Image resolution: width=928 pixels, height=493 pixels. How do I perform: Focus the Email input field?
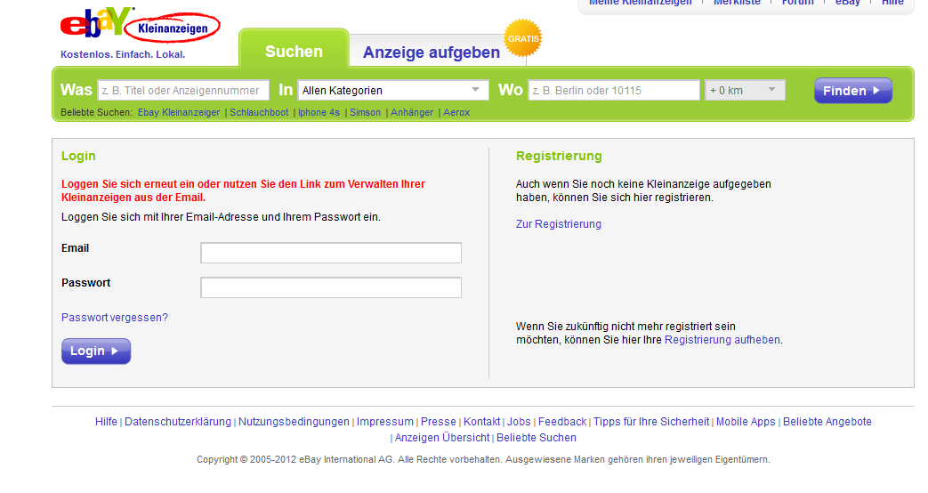[x=331, y=253]
